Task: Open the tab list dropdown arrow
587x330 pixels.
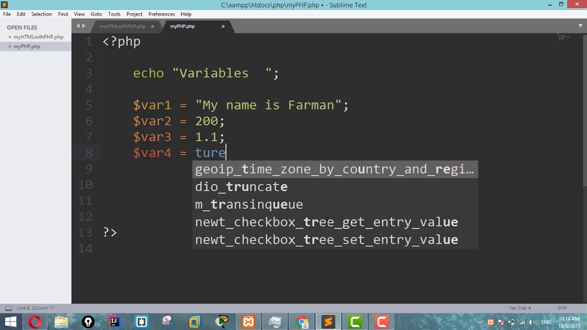Action: [580, 26]
